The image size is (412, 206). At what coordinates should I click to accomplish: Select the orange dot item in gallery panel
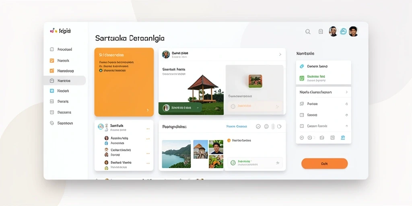coord(229,140)
